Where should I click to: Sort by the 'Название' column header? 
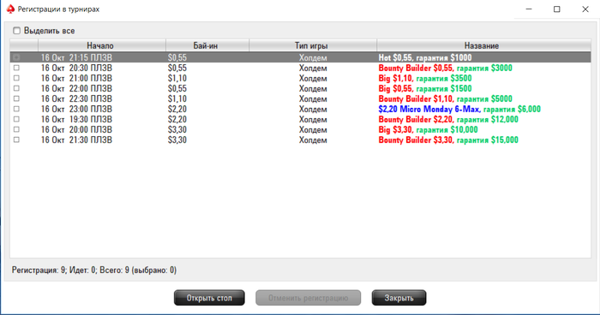[x=483, y=45]
